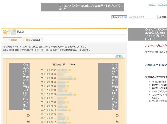Open visitor entry at 02月19日 16:02
The width and height of the screenshot is (167, 124).
pos(64,70)
